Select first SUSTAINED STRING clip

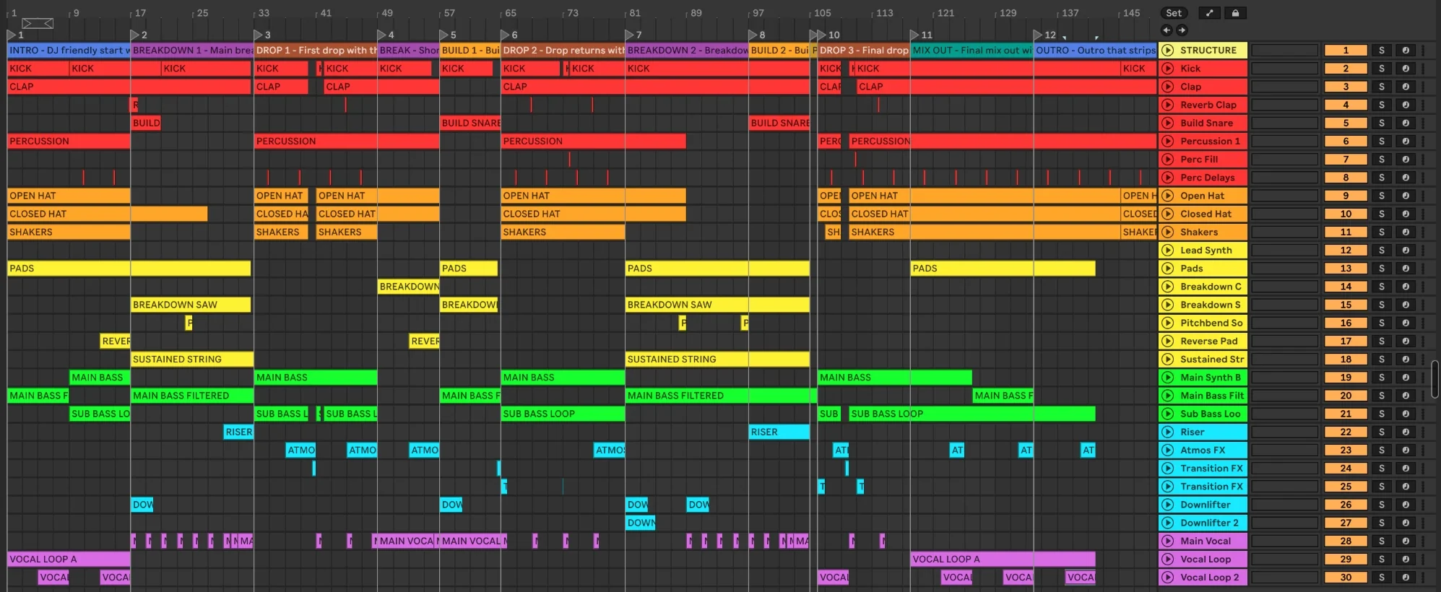pos(192,360)
